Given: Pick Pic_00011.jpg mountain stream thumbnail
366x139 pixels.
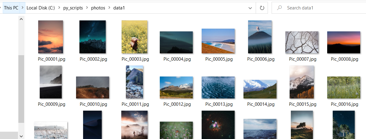Looking at the screenshot, I should pos(134,82).
